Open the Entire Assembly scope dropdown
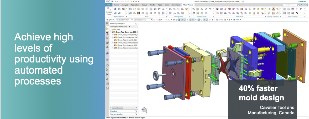Image resolution: width=309 pixels, height=119 pixels. point(143,20)
